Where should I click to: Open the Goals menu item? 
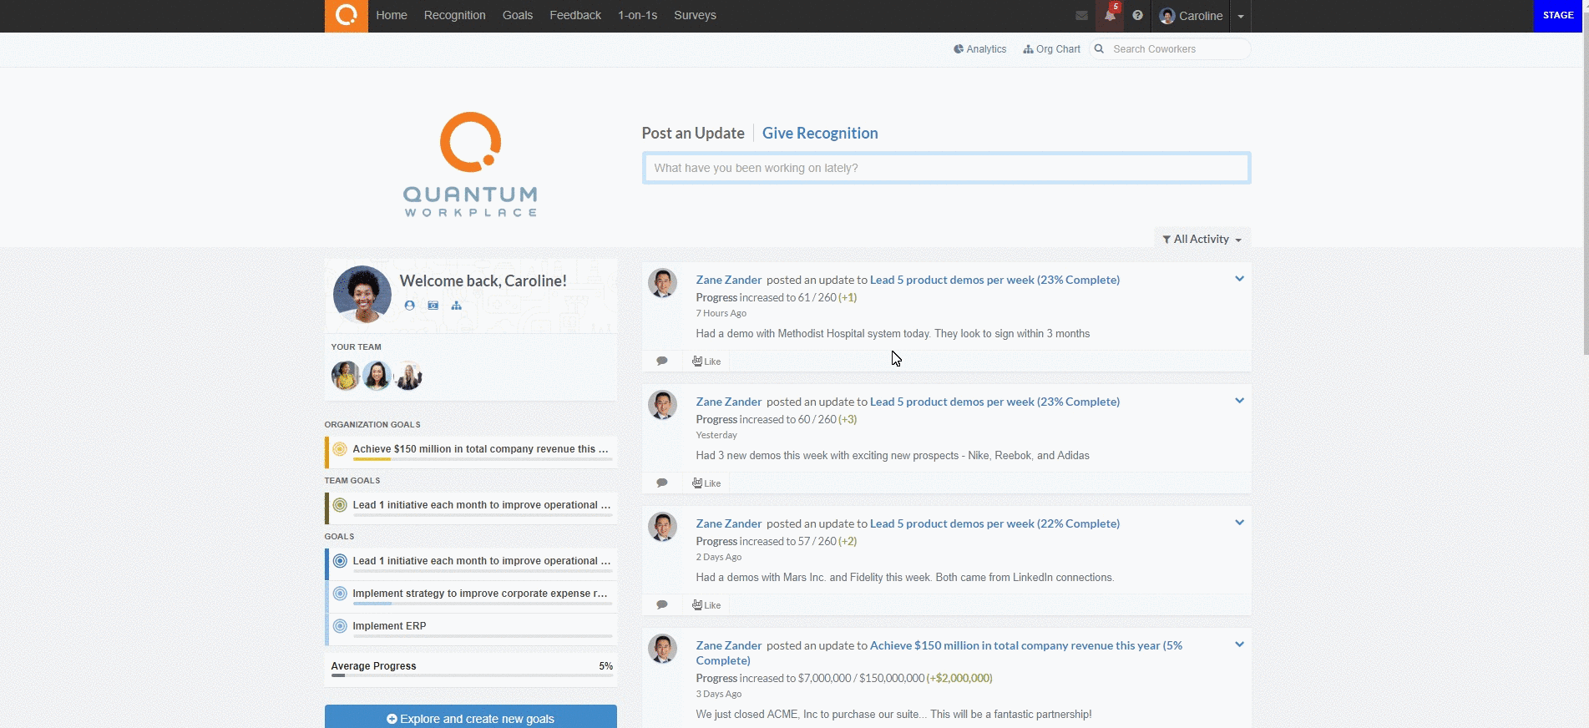pos(518,15)
